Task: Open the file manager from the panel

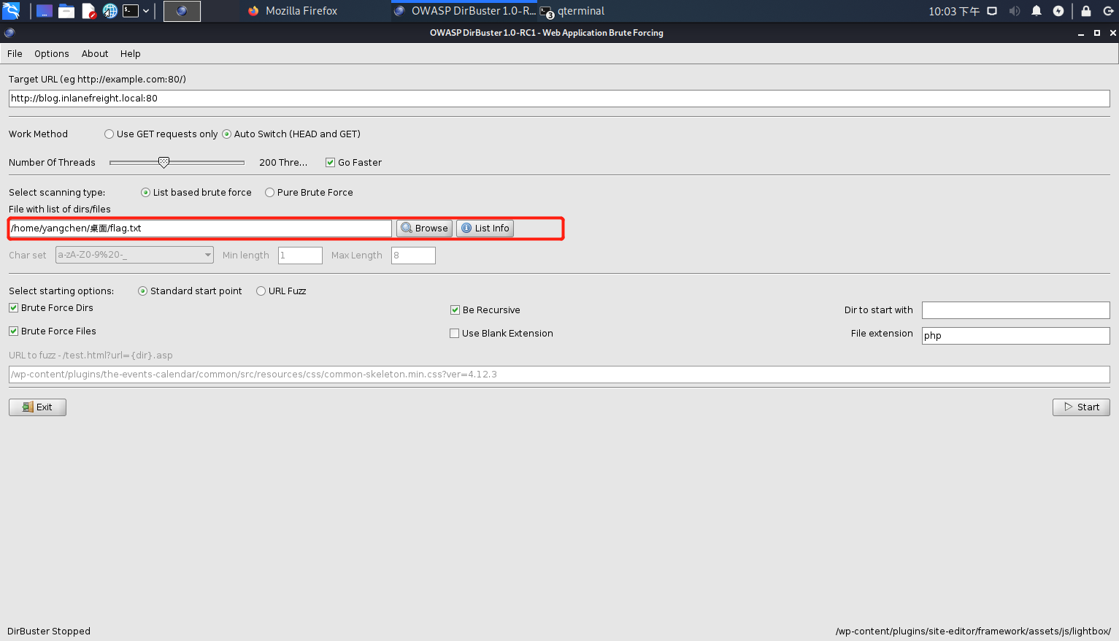Action: coord(66,11)
